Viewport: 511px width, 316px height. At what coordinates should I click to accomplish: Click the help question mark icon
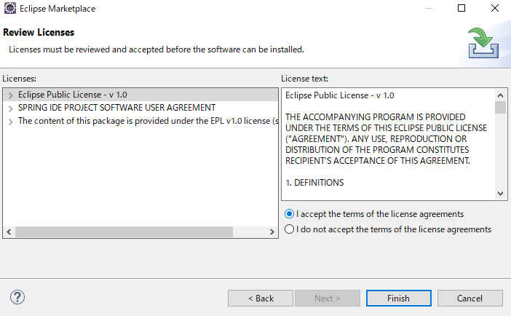(17, 297)
